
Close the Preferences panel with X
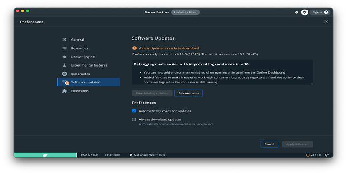(326, 22)
